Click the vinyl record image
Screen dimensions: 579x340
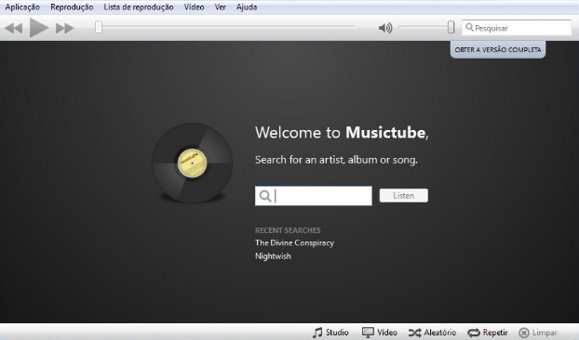click(x=192, y=163)
